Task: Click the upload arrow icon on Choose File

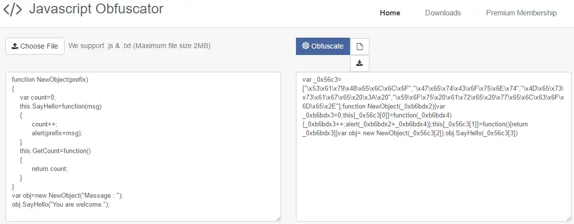Action: coord(15,46)
